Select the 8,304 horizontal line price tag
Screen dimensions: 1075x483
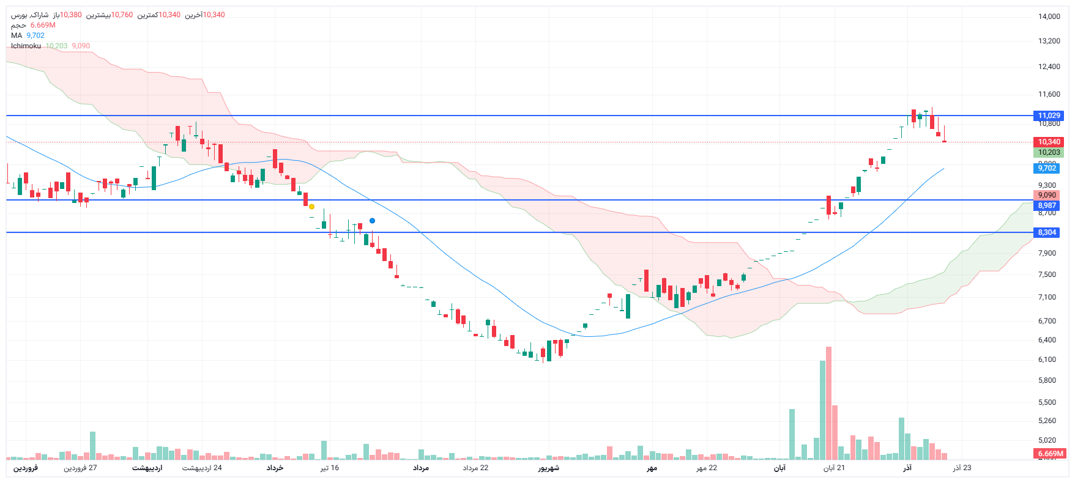[1047, 232]
